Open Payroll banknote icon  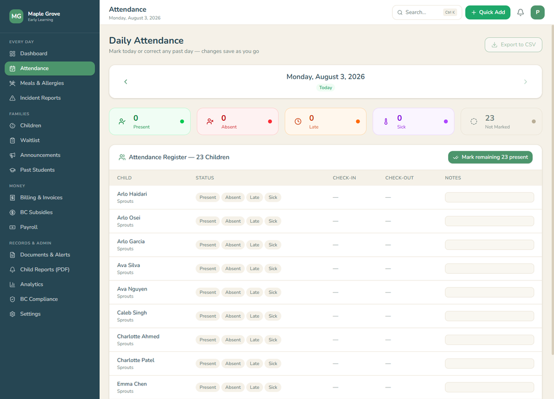pyautogui.click(x=12, y=228)
